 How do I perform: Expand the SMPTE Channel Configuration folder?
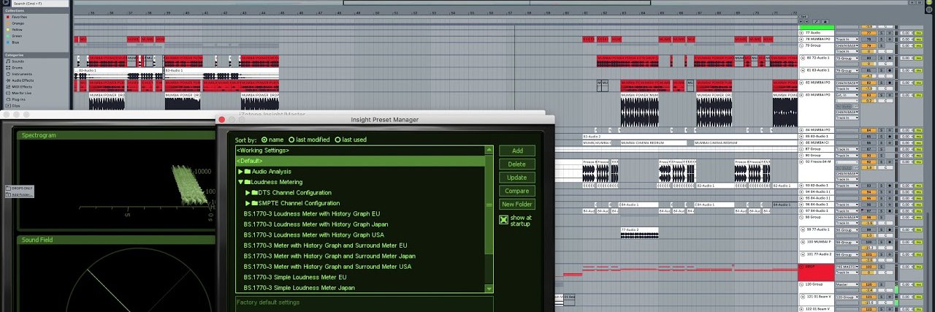248,203
